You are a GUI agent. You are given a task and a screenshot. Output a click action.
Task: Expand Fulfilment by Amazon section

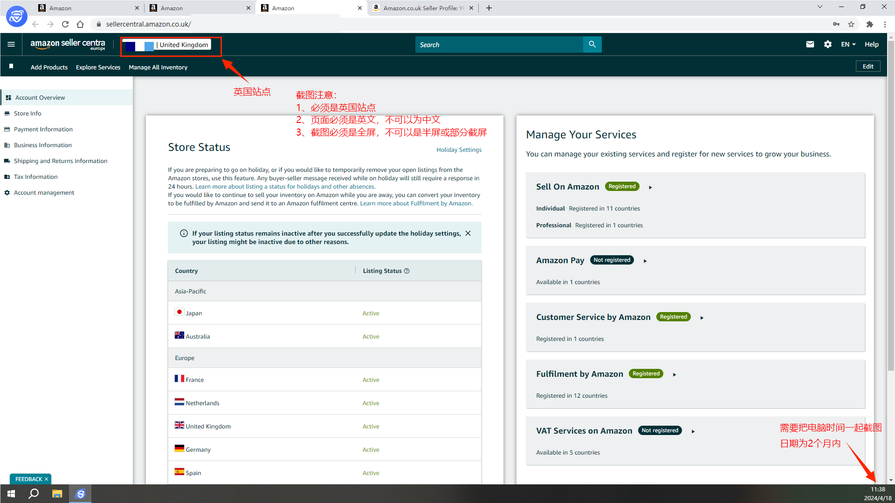coord(674,374)
